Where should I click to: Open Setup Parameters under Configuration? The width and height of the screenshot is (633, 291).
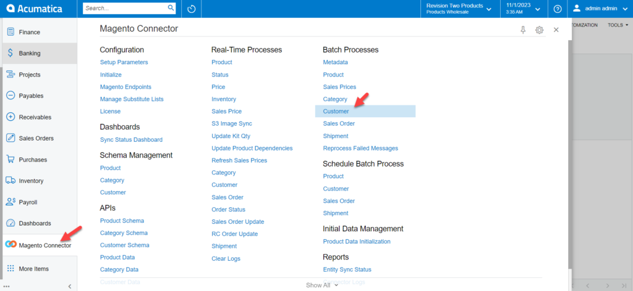click(x=124, y=62)
